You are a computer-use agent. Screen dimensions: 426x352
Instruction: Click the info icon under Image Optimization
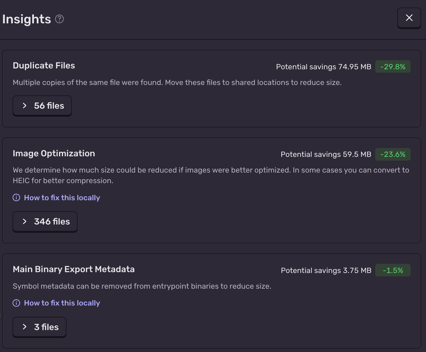(16, 197)
